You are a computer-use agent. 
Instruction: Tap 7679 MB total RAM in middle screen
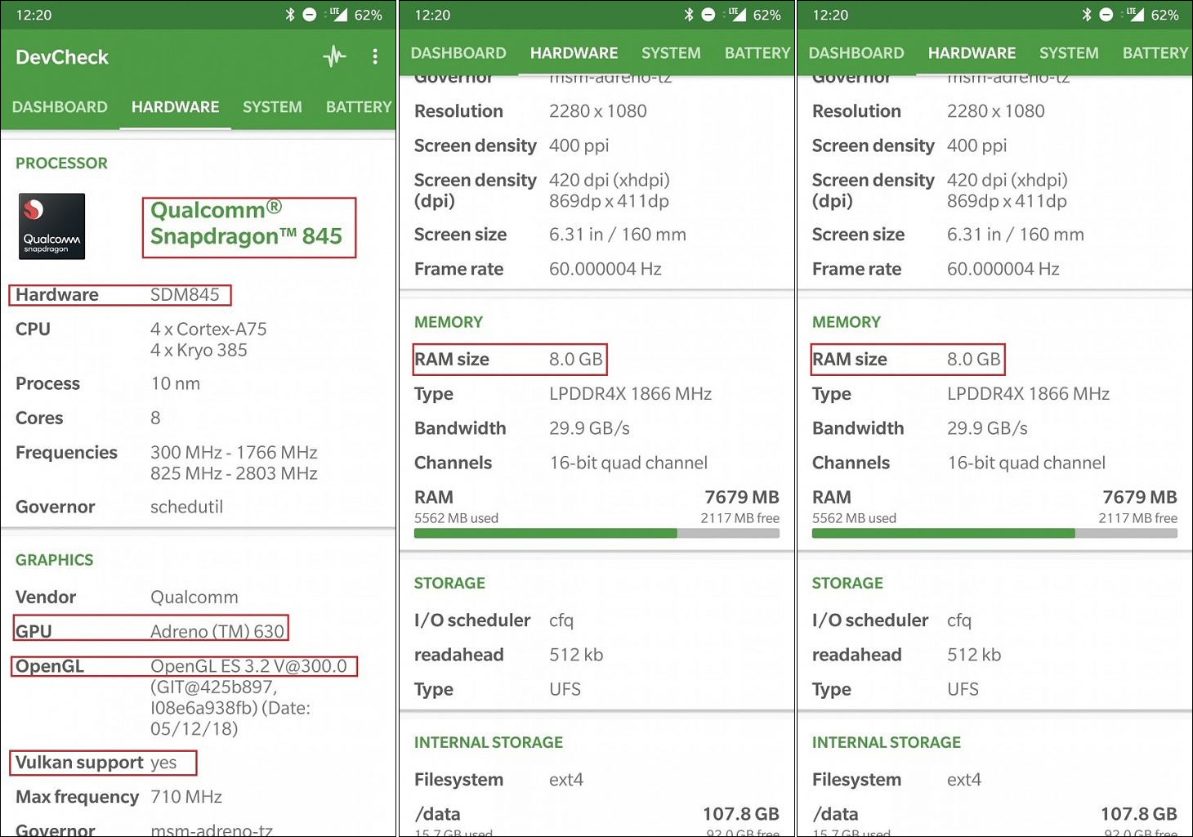tap(741, 497)
